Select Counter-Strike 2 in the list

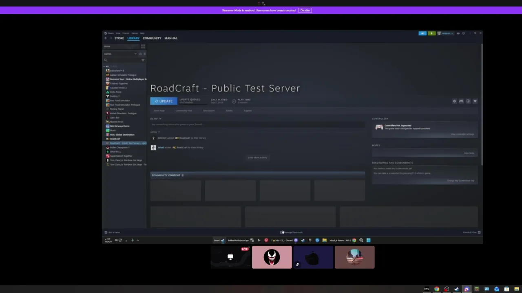tap(118, 88)
